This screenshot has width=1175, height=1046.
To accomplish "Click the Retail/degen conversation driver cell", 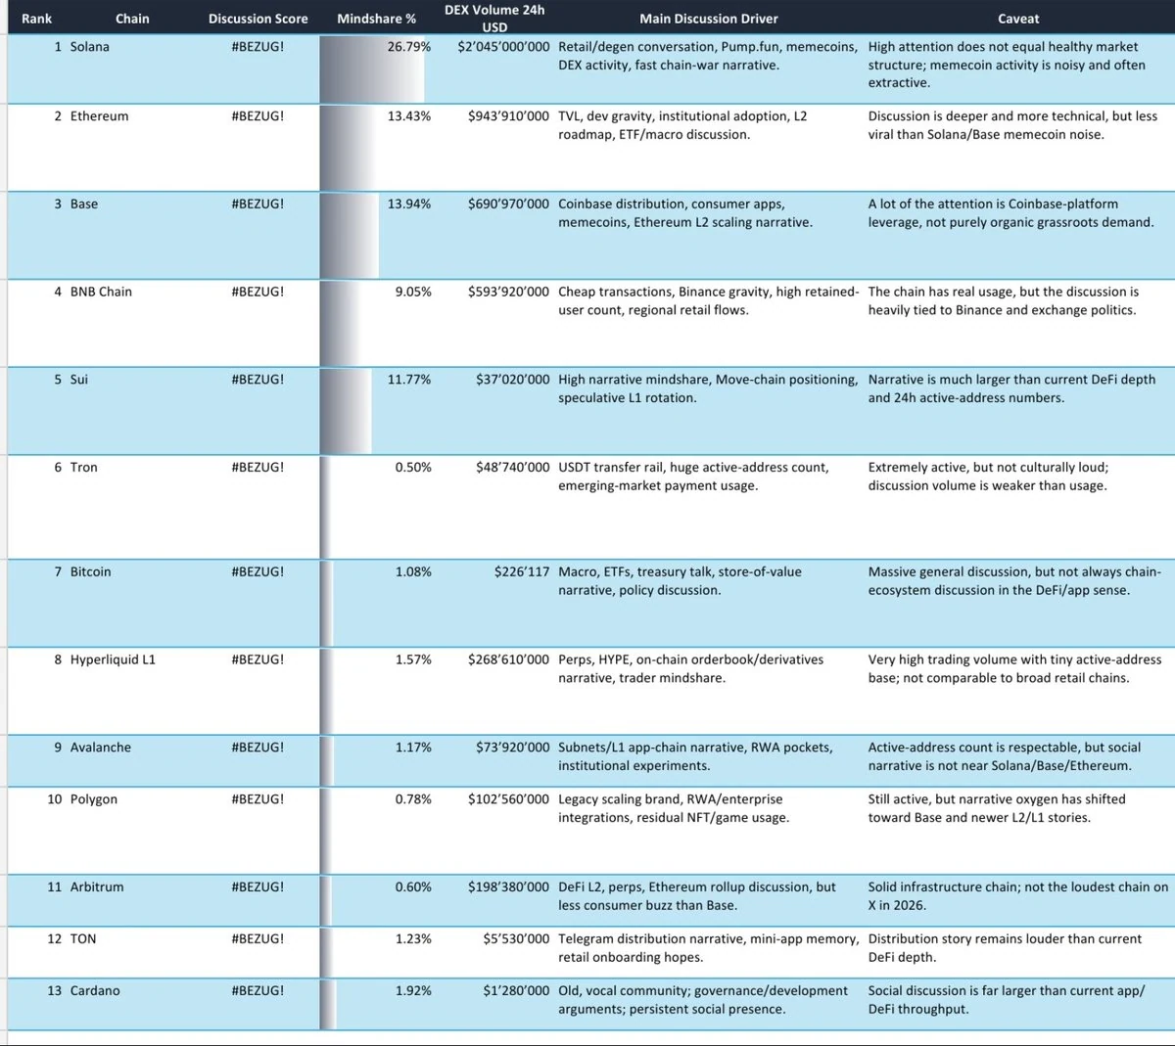I will pos(708,56).
